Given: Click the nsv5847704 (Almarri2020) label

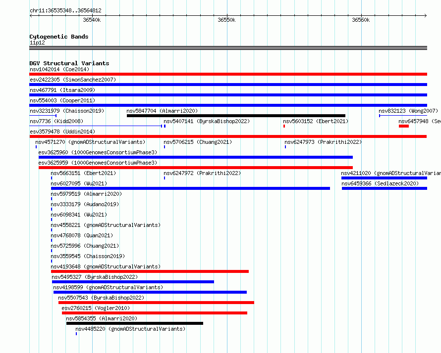Looking at the screenshot, I should pyautogui.click(x=162, y=111).
